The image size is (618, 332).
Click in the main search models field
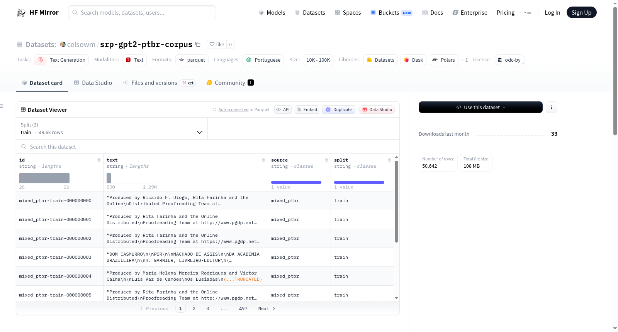[142, 12]
